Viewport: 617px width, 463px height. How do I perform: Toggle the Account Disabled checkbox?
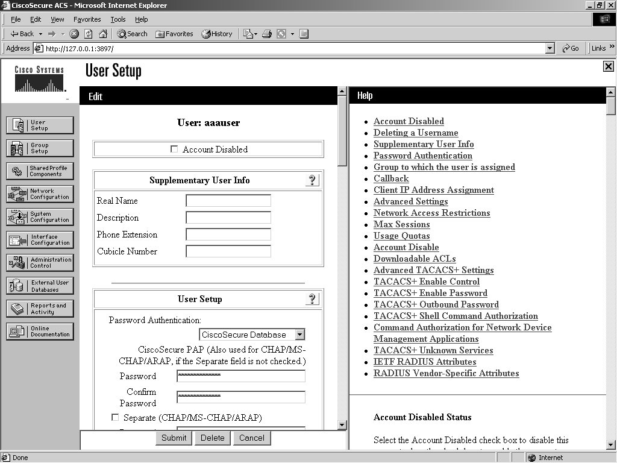[x=174, y=149]
